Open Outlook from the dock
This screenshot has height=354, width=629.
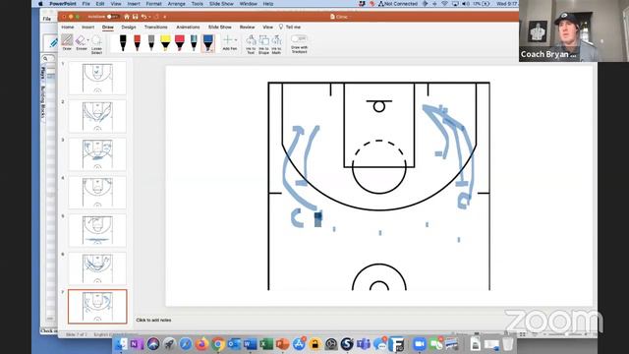point(234,344)
